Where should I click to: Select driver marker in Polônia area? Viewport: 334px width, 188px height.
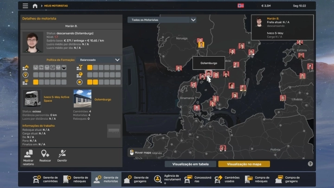tap(223, 148)
